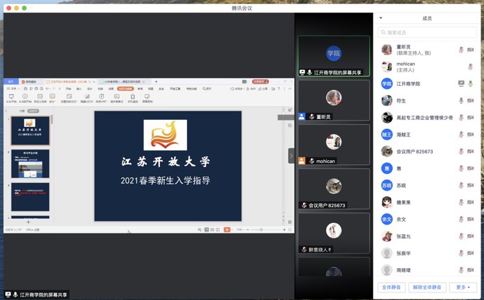Click camera icon for 余文
The width and height of the screenshot is (484, 300).
(x=470, y=220)
